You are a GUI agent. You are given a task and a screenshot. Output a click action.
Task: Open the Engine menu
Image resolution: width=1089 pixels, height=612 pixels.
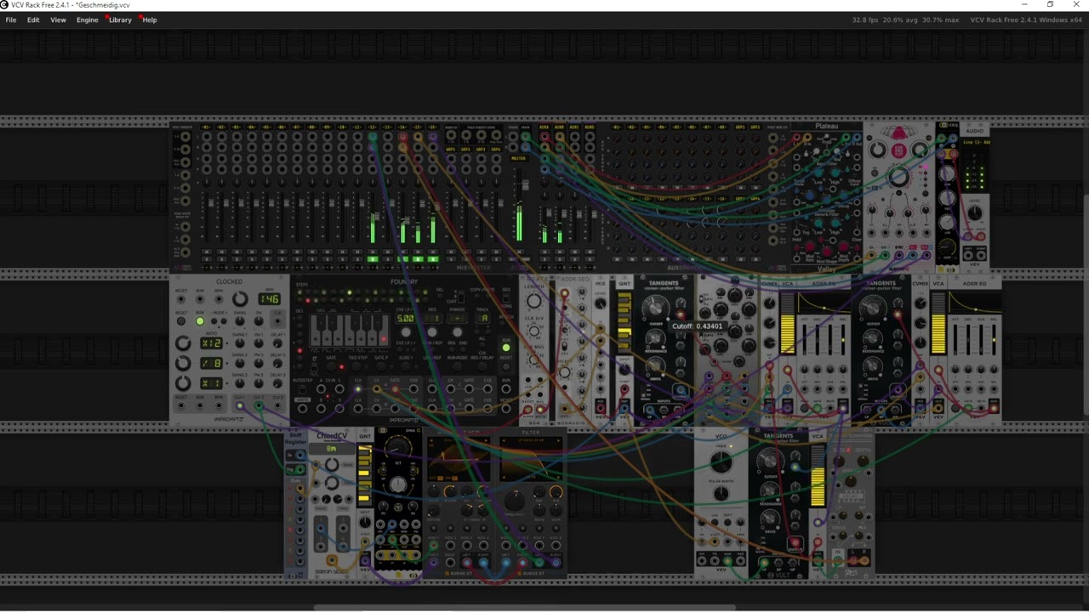click(x=88, y=20)
